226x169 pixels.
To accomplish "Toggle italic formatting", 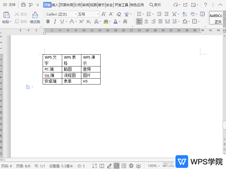I will 55,21.
